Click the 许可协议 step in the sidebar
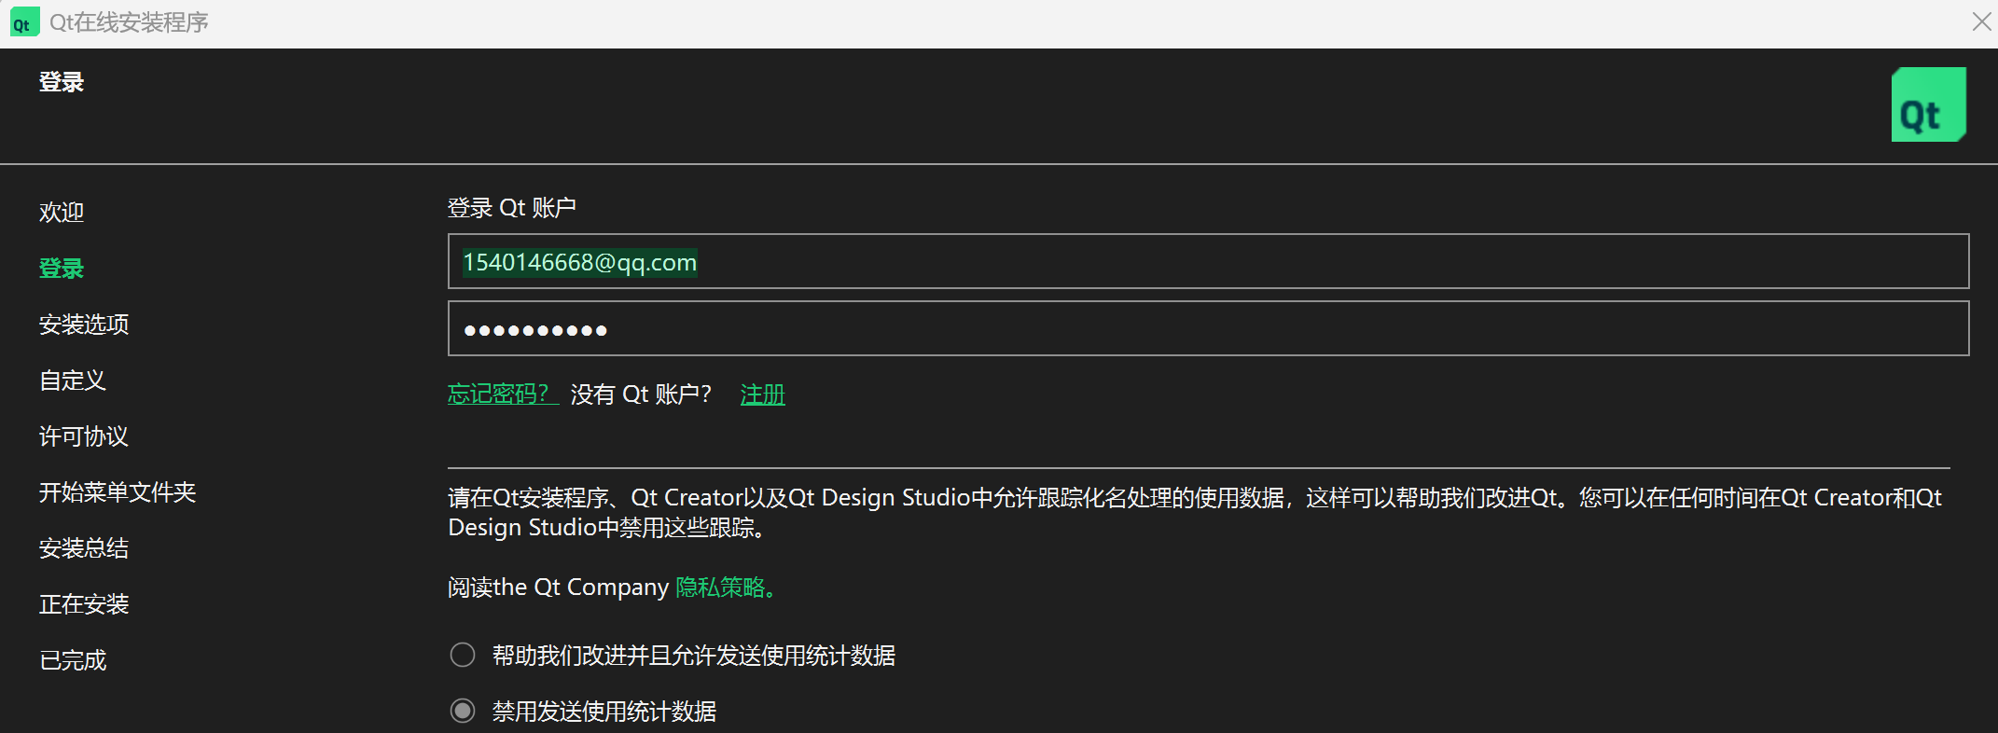 coord(84,436)
